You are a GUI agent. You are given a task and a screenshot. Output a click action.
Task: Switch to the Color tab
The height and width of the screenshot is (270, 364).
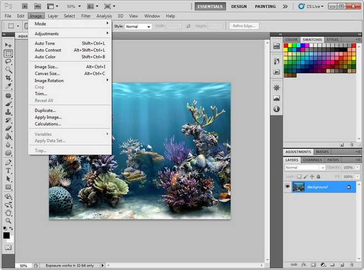tap(291, 39)
